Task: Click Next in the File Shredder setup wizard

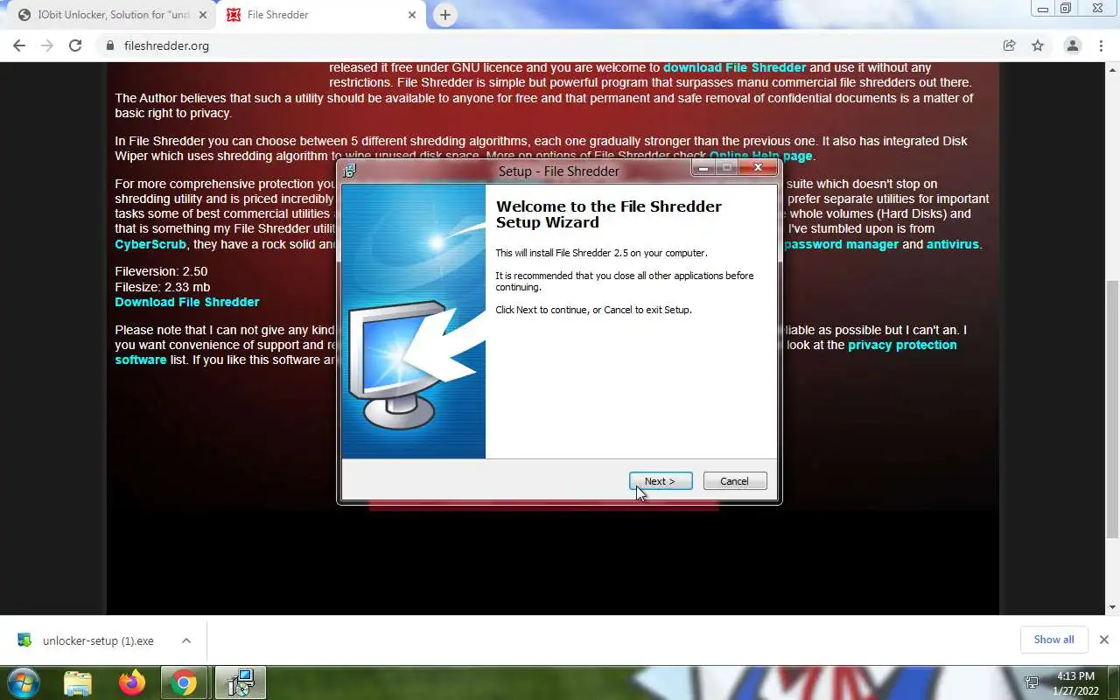Action: [661, 481]
